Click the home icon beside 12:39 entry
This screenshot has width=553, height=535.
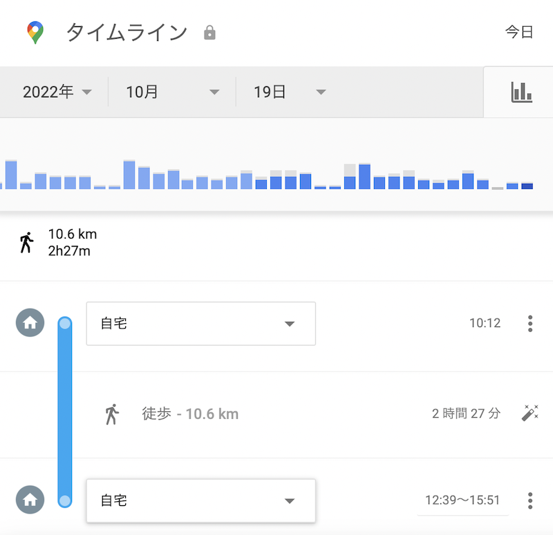pyautogui.click(x=30, y=500)
